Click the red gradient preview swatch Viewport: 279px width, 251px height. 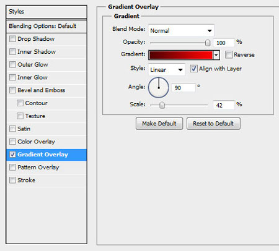181,55
